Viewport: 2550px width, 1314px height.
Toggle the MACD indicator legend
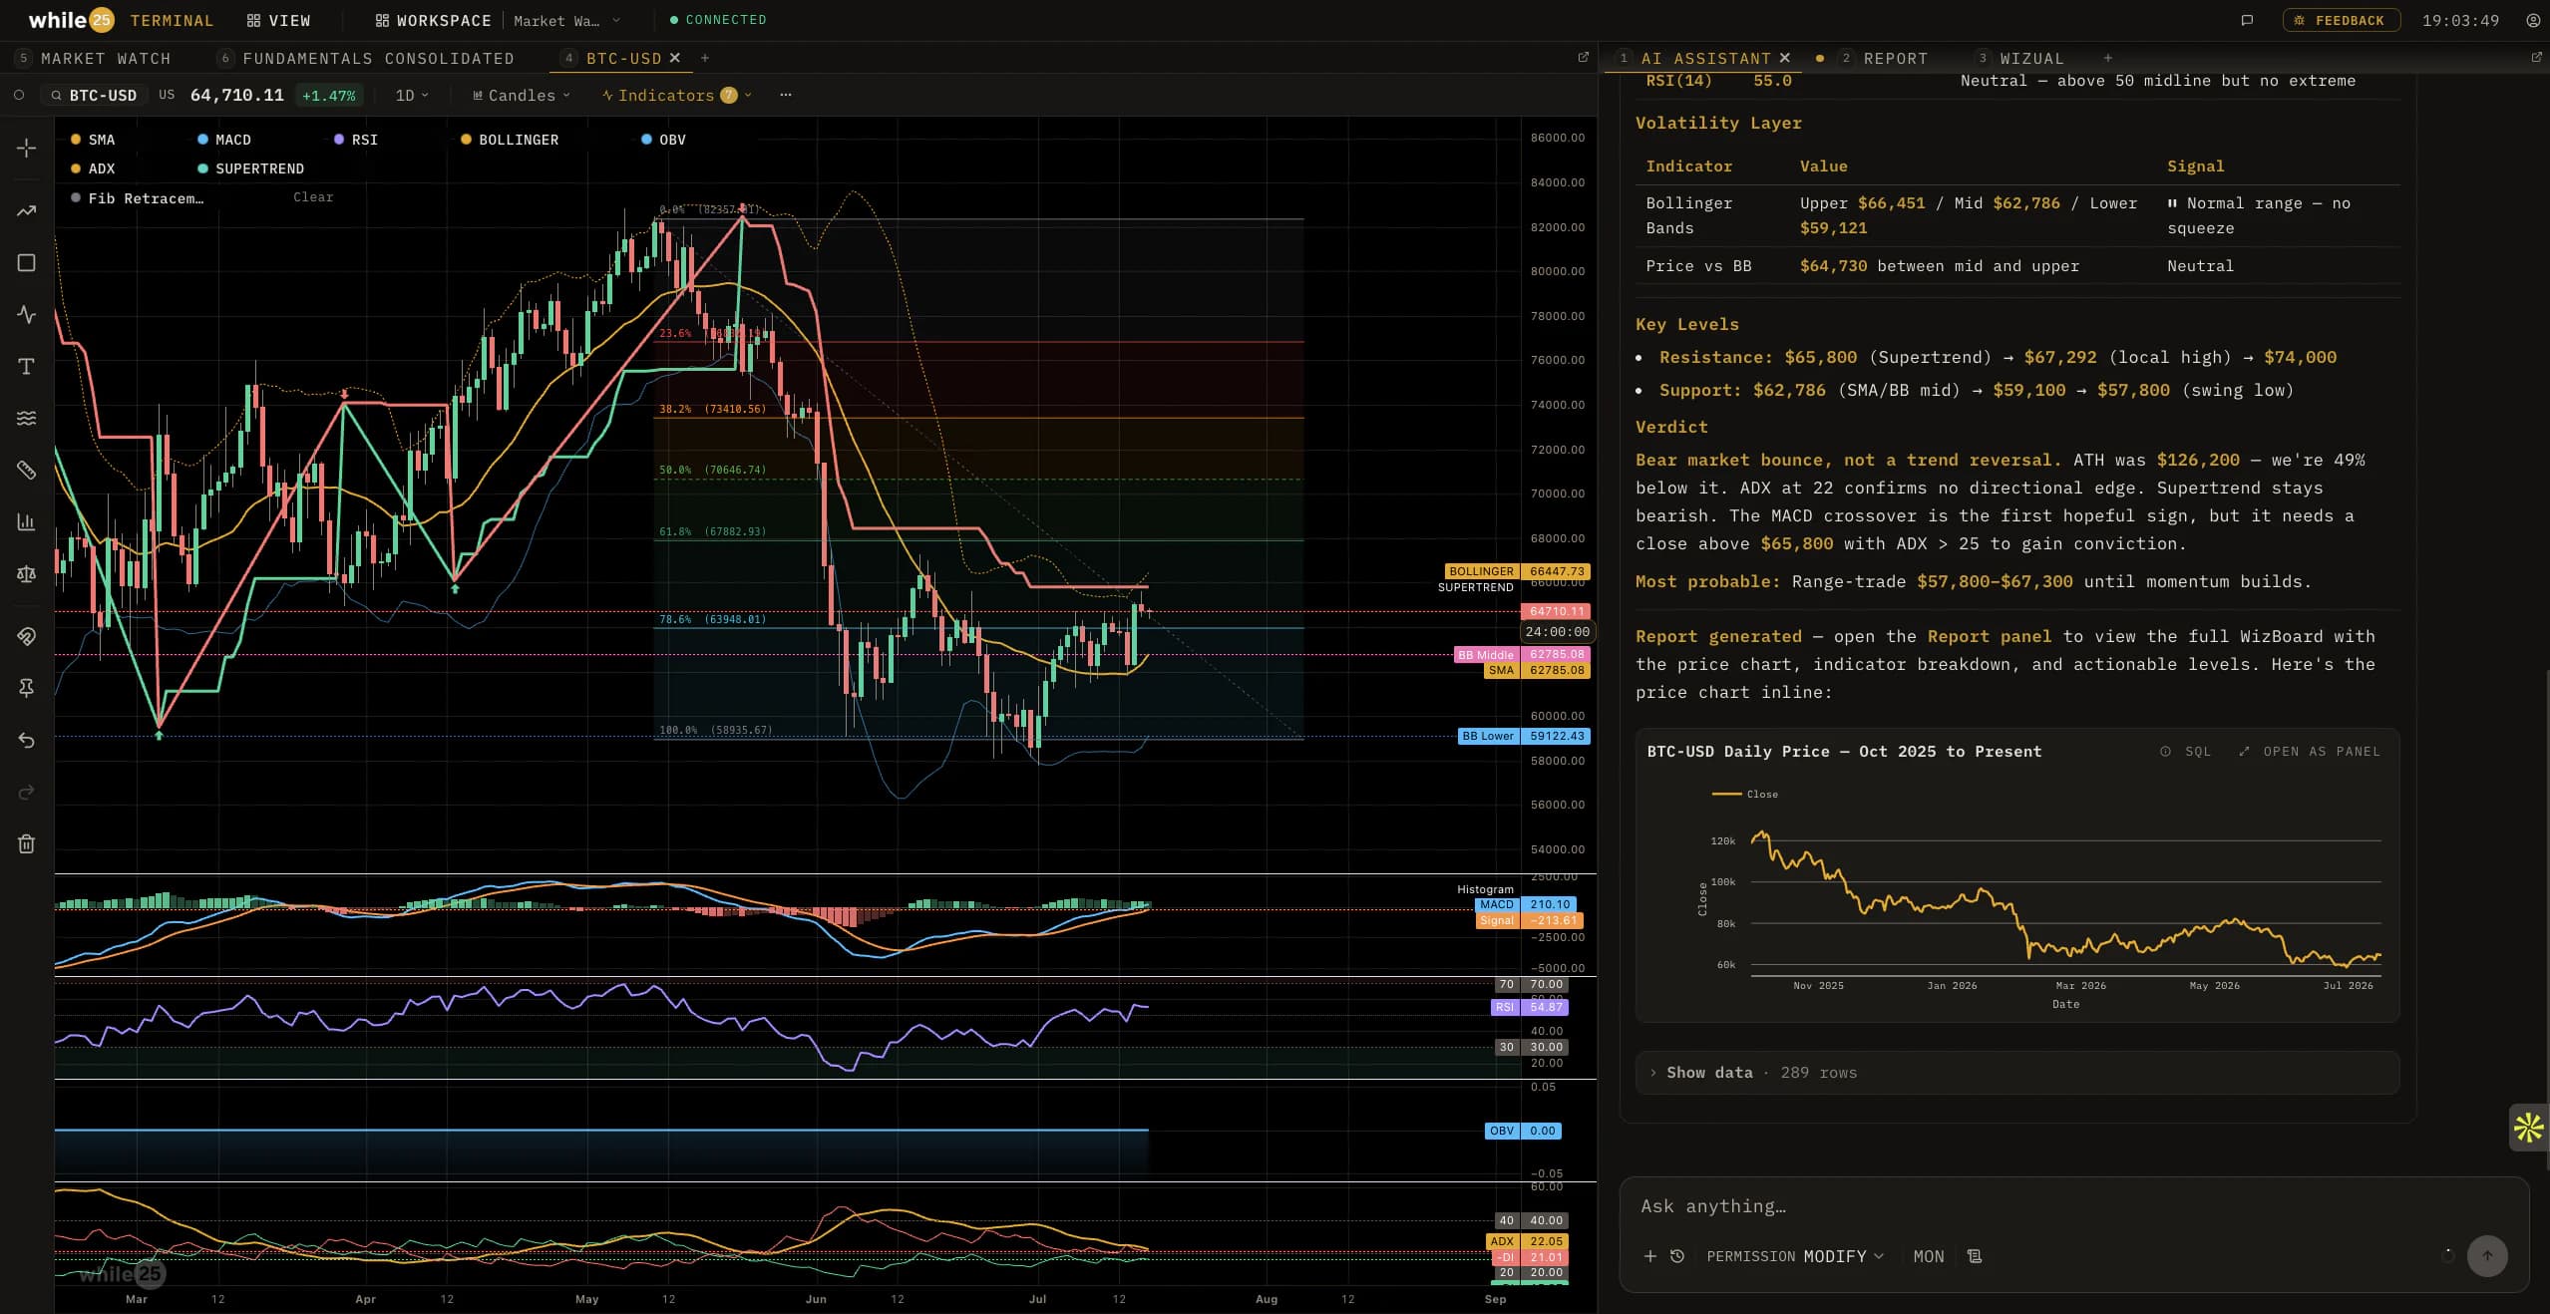224,140
